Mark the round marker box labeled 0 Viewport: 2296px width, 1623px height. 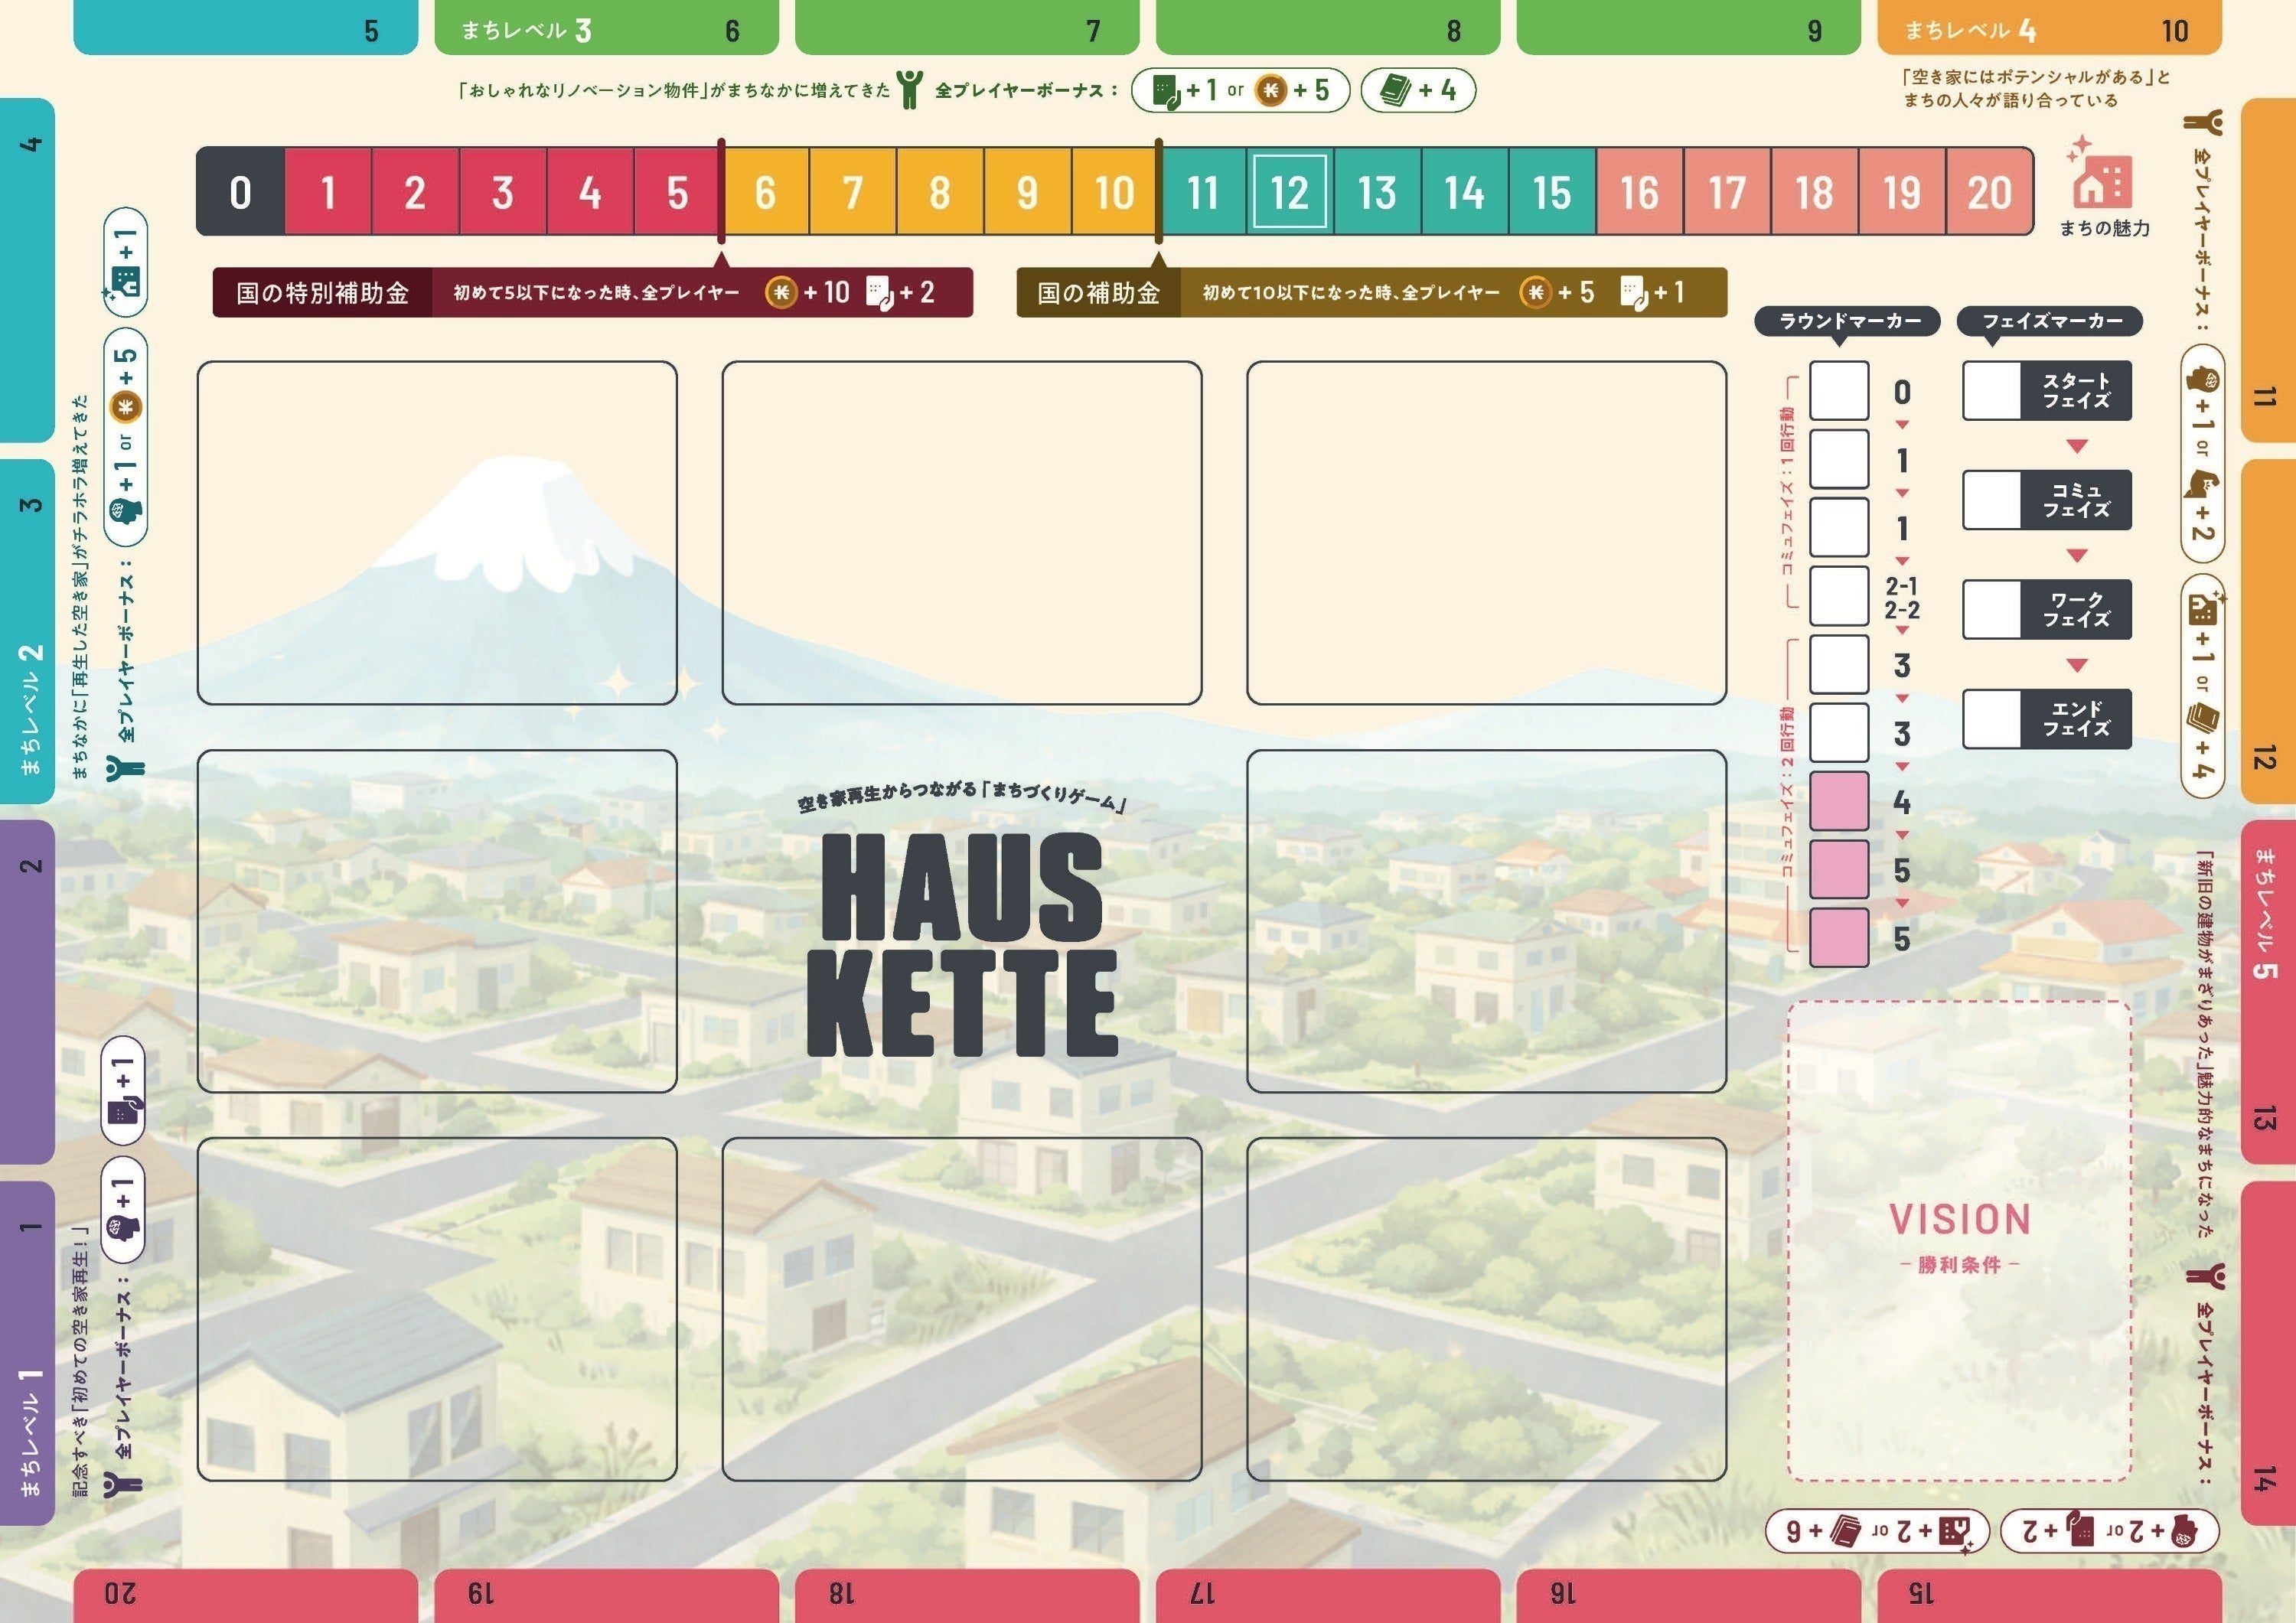[1838, 391]
